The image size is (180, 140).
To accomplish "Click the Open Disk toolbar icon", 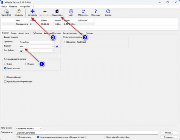I will point(6,12).
